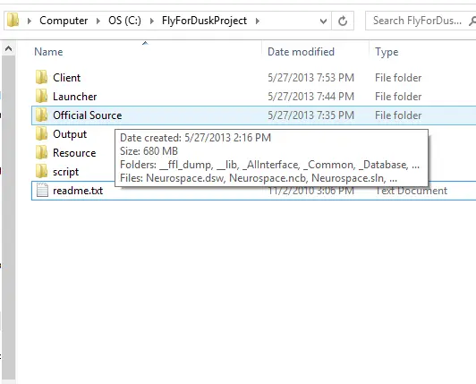Click the File folder type in Client row
This screenshot has width=476, height=384.
click(x=398, y=78)
